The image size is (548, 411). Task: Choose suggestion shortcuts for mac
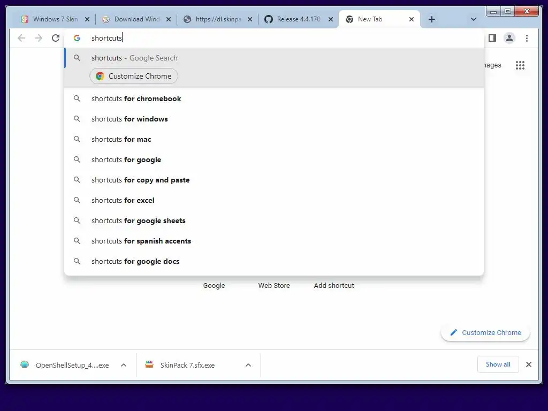(274, 140)
